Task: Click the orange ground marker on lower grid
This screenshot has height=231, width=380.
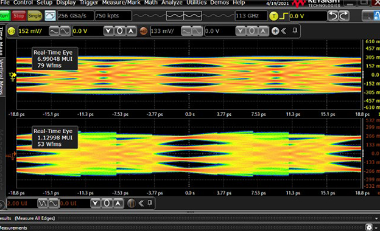Action: [12, 155]
